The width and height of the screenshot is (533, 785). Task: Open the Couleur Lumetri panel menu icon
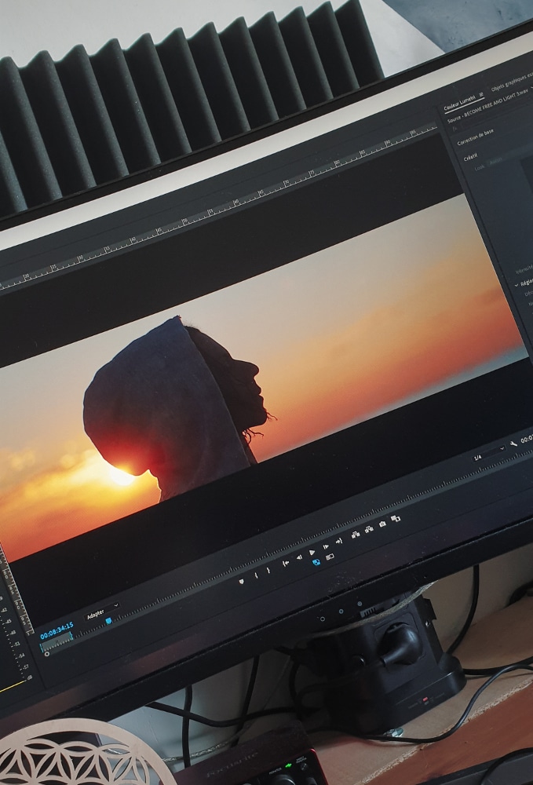click(481, 94)
